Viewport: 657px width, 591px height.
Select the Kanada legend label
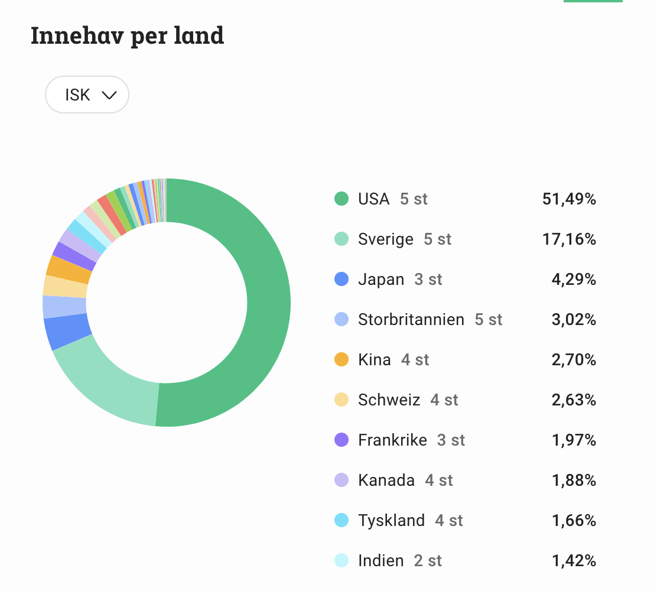[386, 480]
